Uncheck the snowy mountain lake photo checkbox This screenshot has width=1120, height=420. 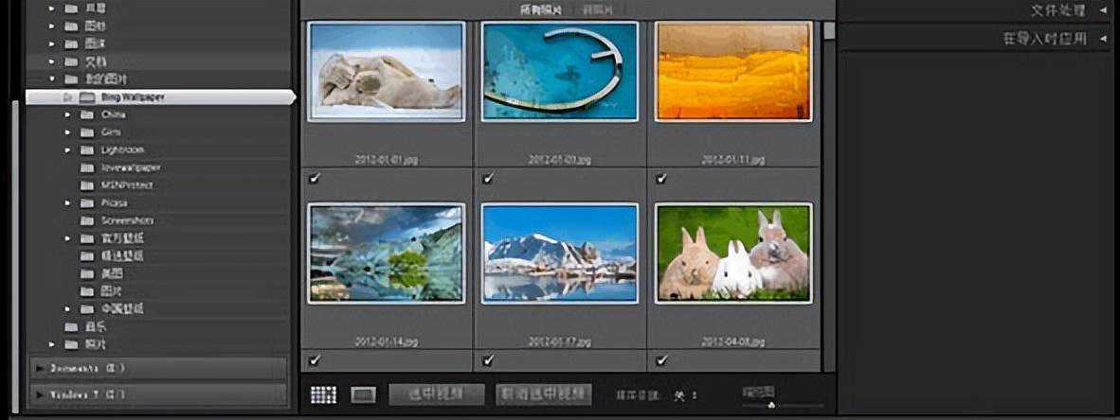tap(487, 359)
